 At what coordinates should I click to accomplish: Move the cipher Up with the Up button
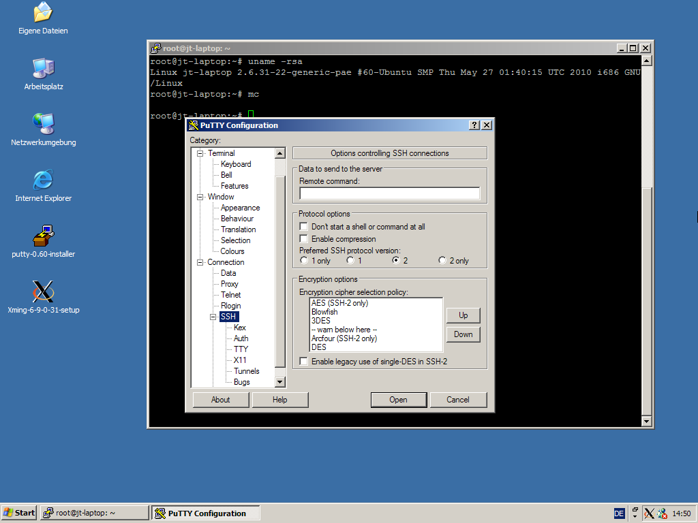tap(463, 315)
